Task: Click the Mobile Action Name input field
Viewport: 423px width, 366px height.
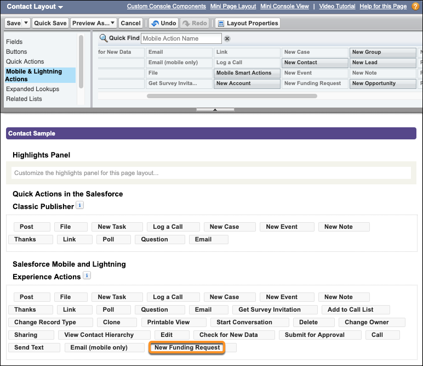Action: pos(181,38)
